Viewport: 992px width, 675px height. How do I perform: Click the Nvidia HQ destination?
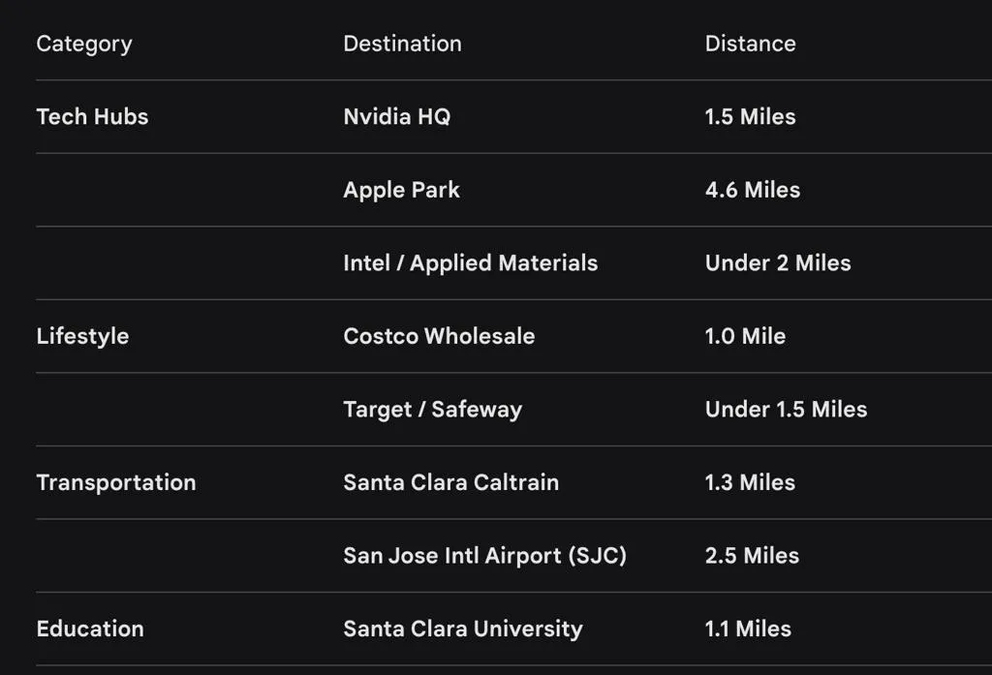[396, 116]
